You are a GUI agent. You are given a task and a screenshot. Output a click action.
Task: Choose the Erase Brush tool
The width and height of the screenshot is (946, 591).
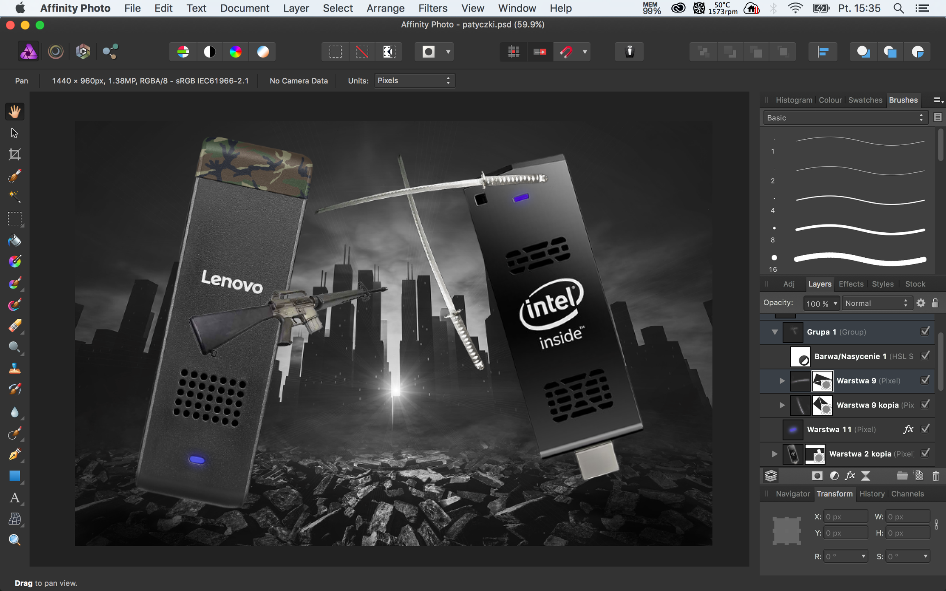point(15,326)
